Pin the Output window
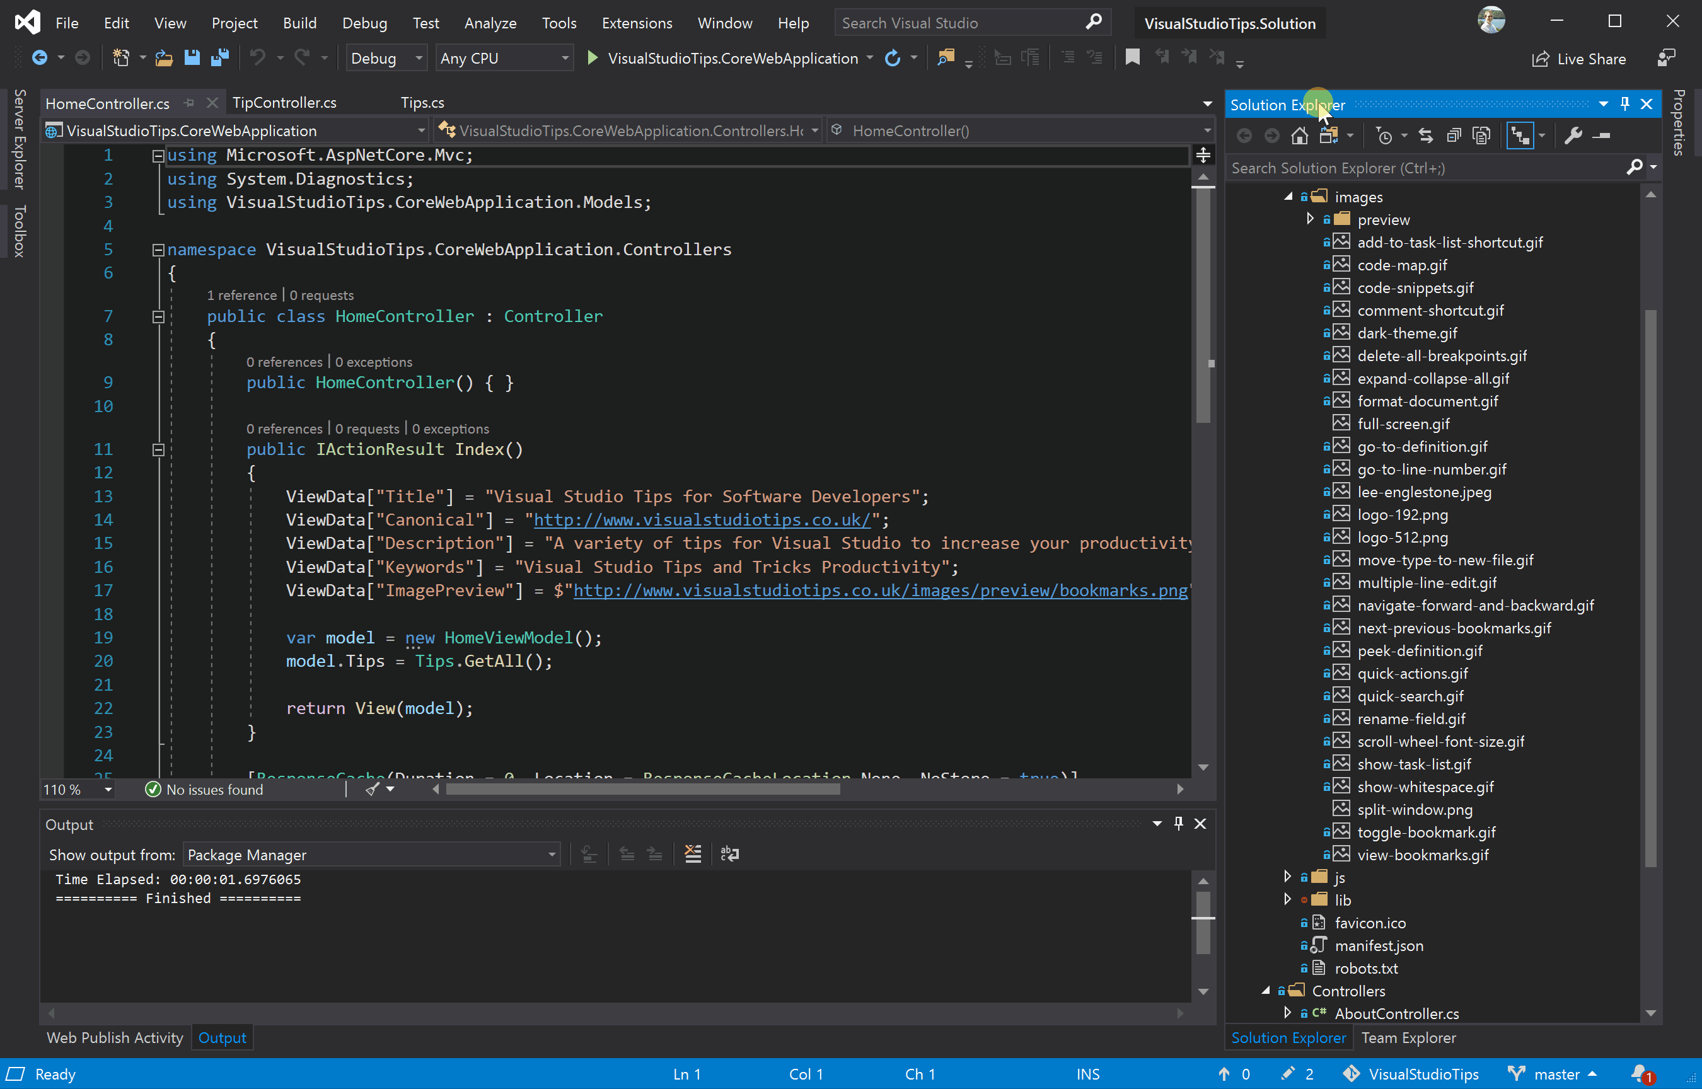1702x1089 pixels. [1178, 823]
